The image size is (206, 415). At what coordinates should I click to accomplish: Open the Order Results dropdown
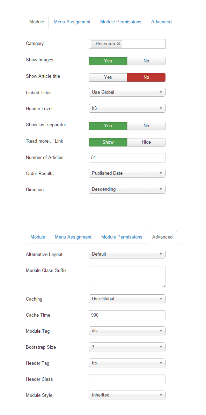pos(127,173)
